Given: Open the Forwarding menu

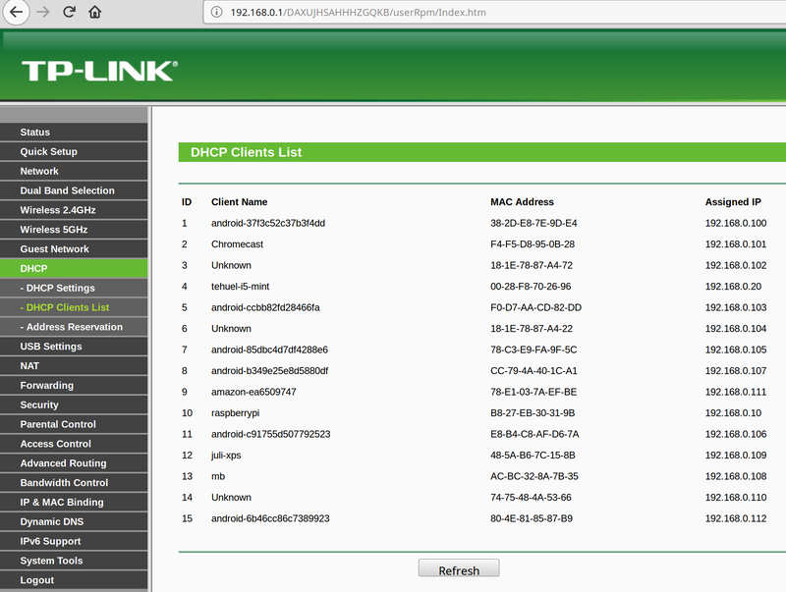Looking at the screenshot, I should coord(74,386).
